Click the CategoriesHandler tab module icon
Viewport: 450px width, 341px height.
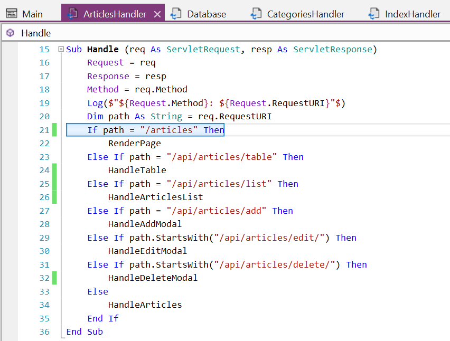tap(256, 14)
